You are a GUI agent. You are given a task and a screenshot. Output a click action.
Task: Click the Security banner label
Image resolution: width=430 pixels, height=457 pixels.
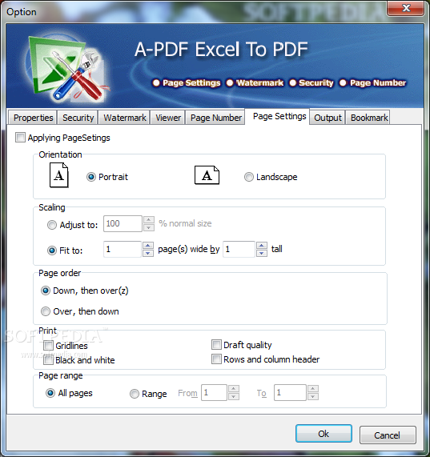tap(316, 82)
